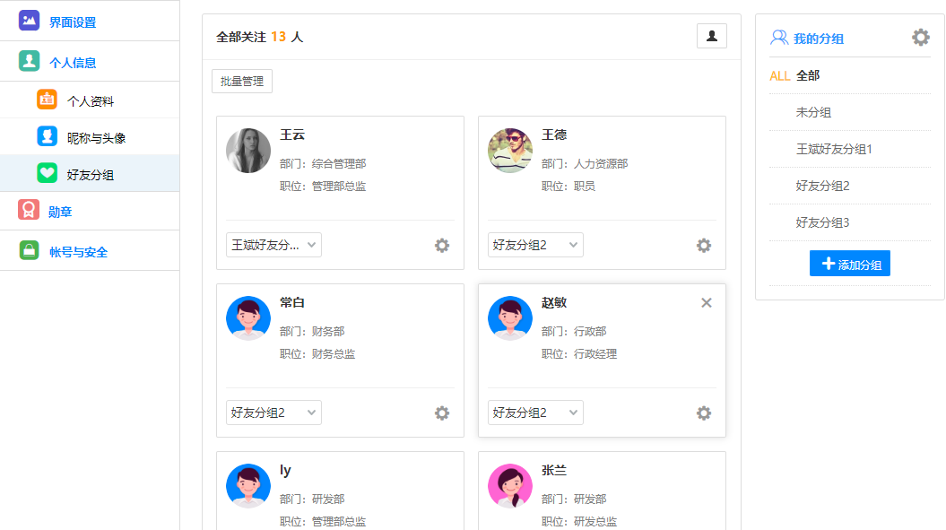Image resolution: width=946 pixels, height=530 pixels.
Task: Close 赵敏's card with the X
Action: pyautogui.click(x=707, y=302)
